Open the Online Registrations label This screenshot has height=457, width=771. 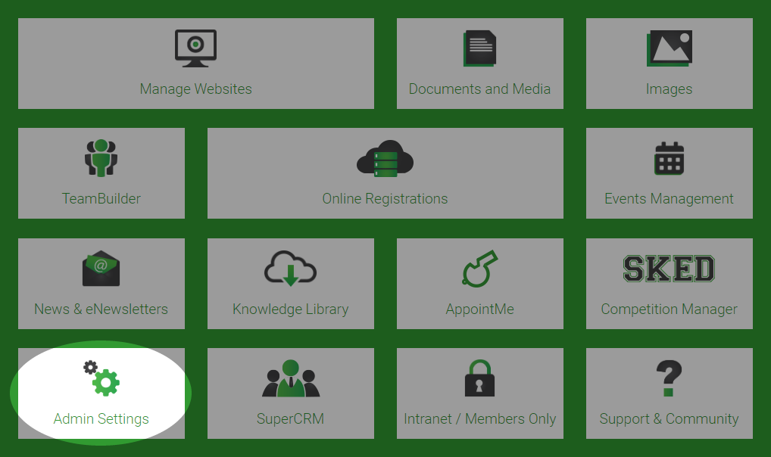pyautogui.click(x=385, y=198)
